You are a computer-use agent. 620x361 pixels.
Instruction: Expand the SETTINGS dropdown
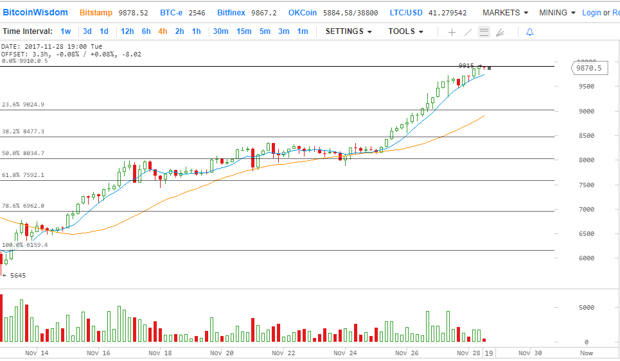(x=349, y=31)
